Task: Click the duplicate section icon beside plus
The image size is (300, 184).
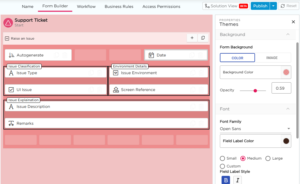Action: (203, 38)
